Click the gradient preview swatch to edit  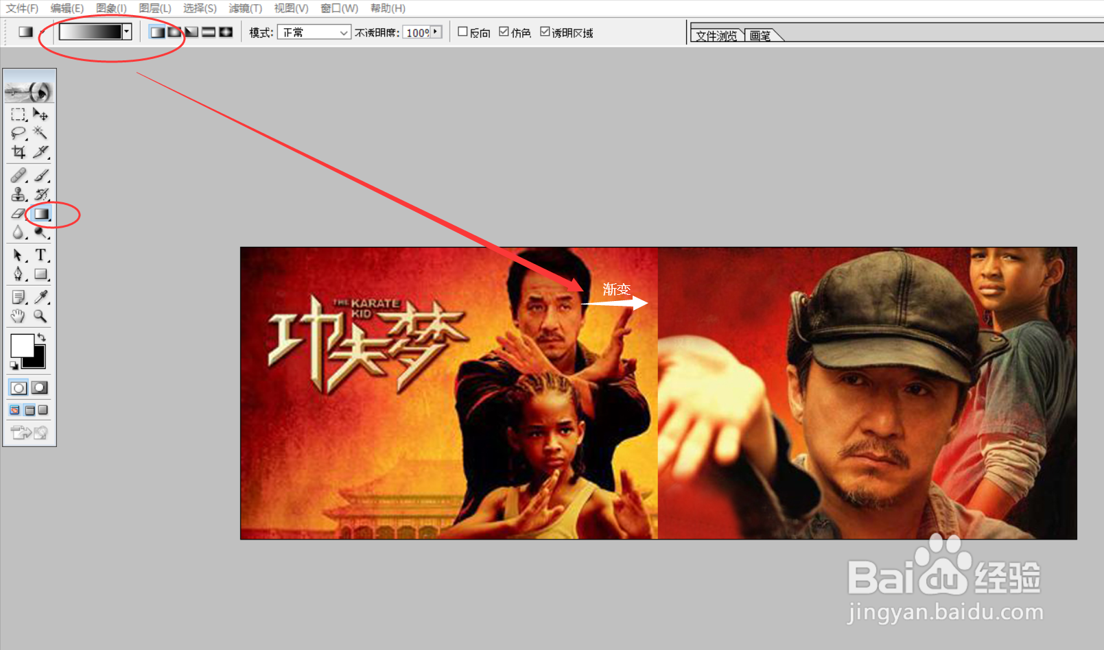pyautogui.click(x=91, y=32)
